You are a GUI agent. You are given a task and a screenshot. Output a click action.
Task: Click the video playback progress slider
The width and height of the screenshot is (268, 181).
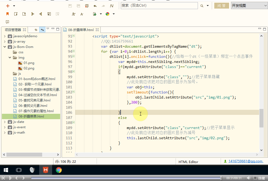coord(126,178)
